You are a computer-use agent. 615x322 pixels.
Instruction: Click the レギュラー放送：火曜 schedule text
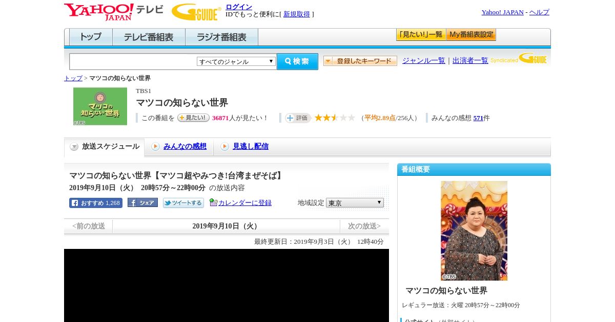click(x=461, y=305)
